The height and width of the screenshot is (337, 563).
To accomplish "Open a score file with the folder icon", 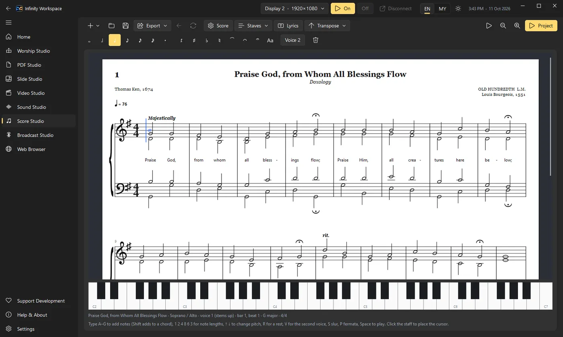I will (x=111, y=26).
